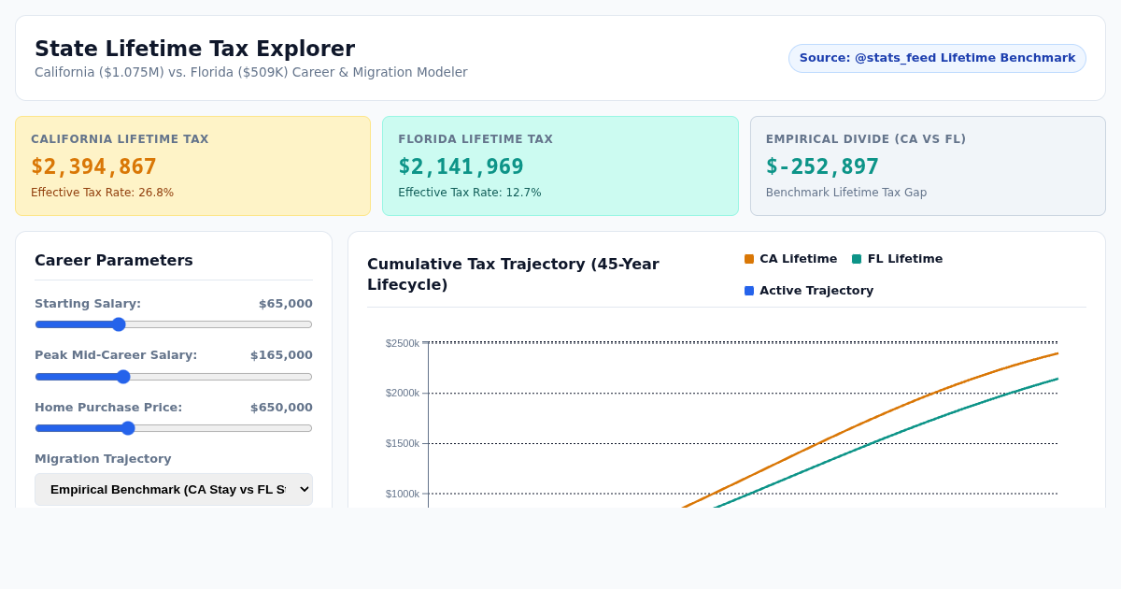The width and height of the screenshot is (1121, 589).
Task: Click the Source @stats_feed Lifetime Benchmark badge
Action: [x=937, y=58]
